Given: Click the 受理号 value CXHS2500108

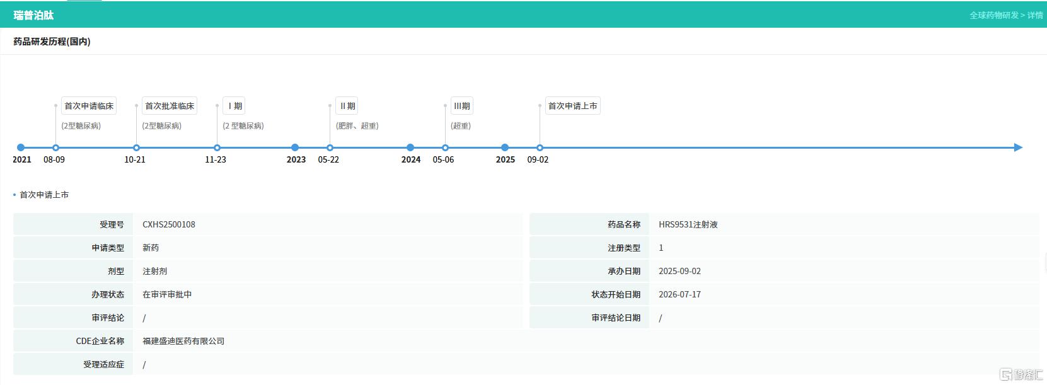Looking at the screenshot, I should tap(169, 224).
